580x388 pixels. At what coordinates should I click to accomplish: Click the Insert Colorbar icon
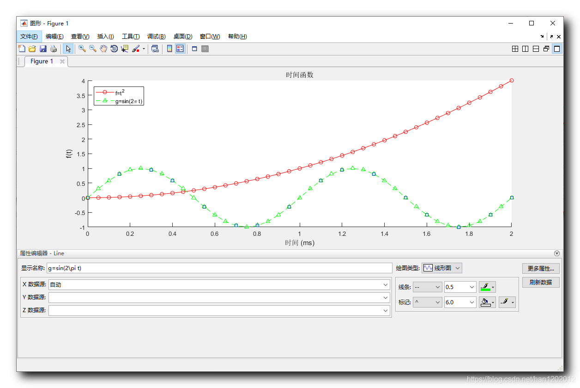click(x=169, y=49)
